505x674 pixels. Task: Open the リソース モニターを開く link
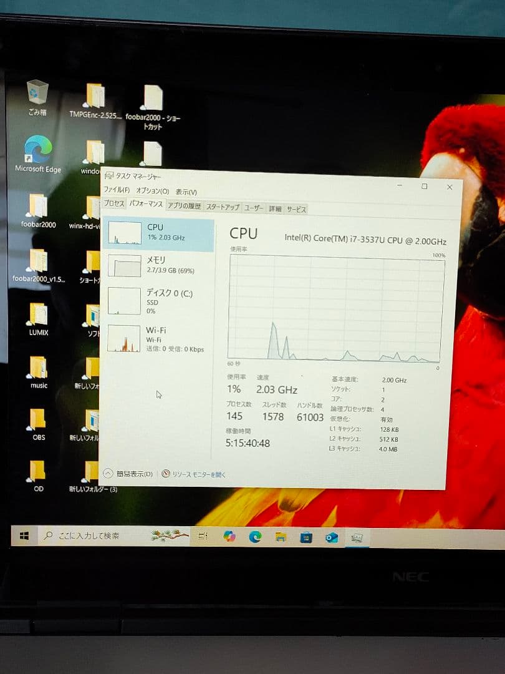[195, 474]
